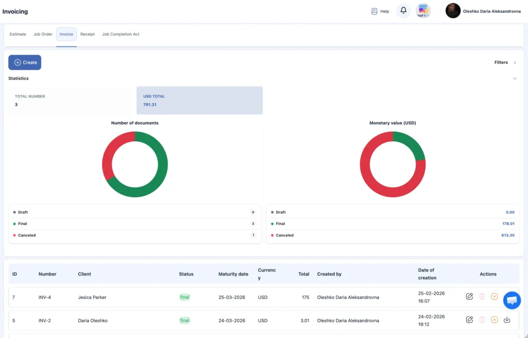Viewport: 528px width, 338px height.
Task: Delete invoice INV-4 with the trash icon
Action: [x=482, y=297]
